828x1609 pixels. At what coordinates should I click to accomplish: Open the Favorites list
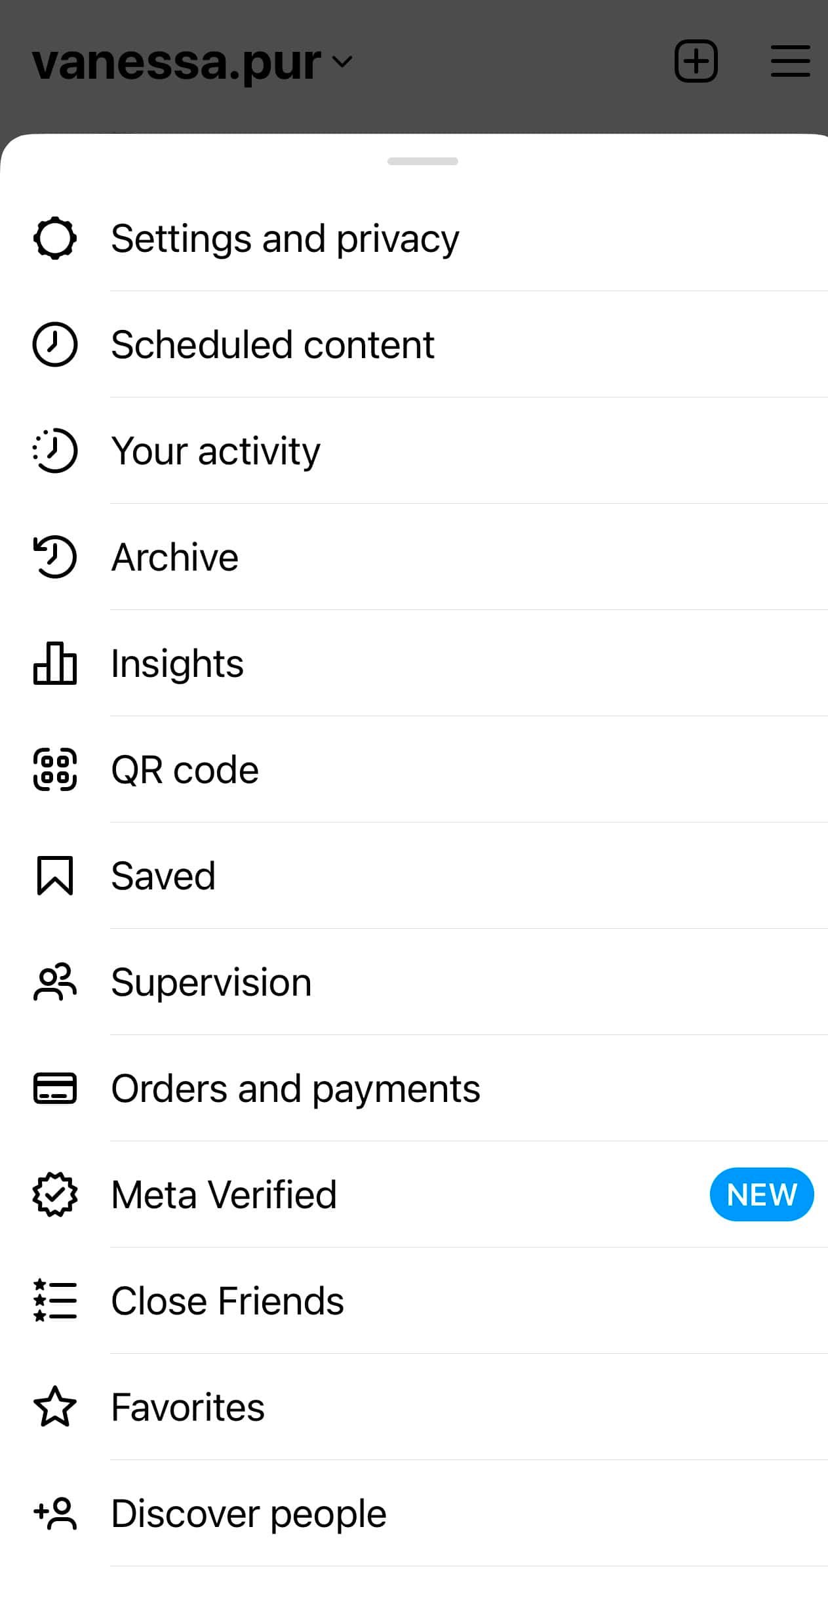click(x=187, y=1407)
